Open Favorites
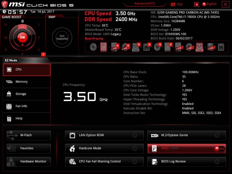Viewport: 232px width, 174px height. point(29,149)
